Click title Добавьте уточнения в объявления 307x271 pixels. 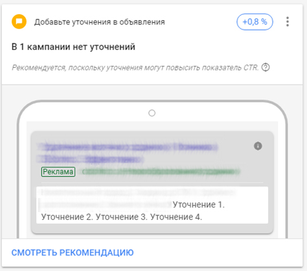pos(100,22)
